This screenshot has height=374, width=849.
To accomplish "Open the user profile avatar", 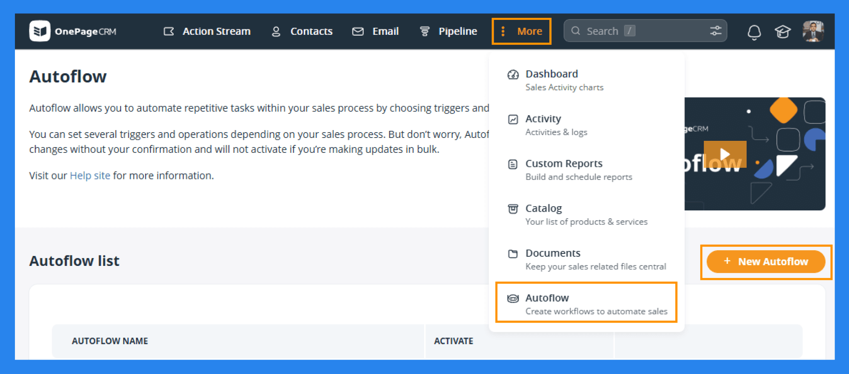I will (813, 31).
